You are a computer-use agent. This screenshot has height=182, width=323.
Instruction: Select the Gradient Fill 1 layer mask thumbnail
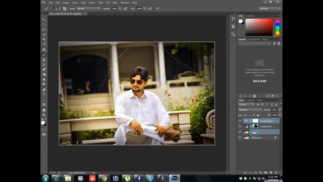tap(255, 126)
